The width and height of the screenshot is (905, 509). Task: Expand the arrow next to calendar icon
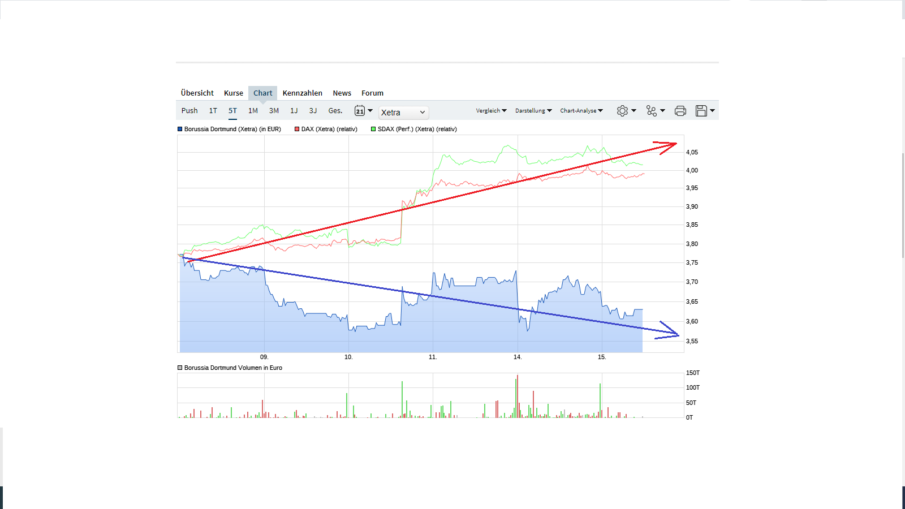(370, 110)
